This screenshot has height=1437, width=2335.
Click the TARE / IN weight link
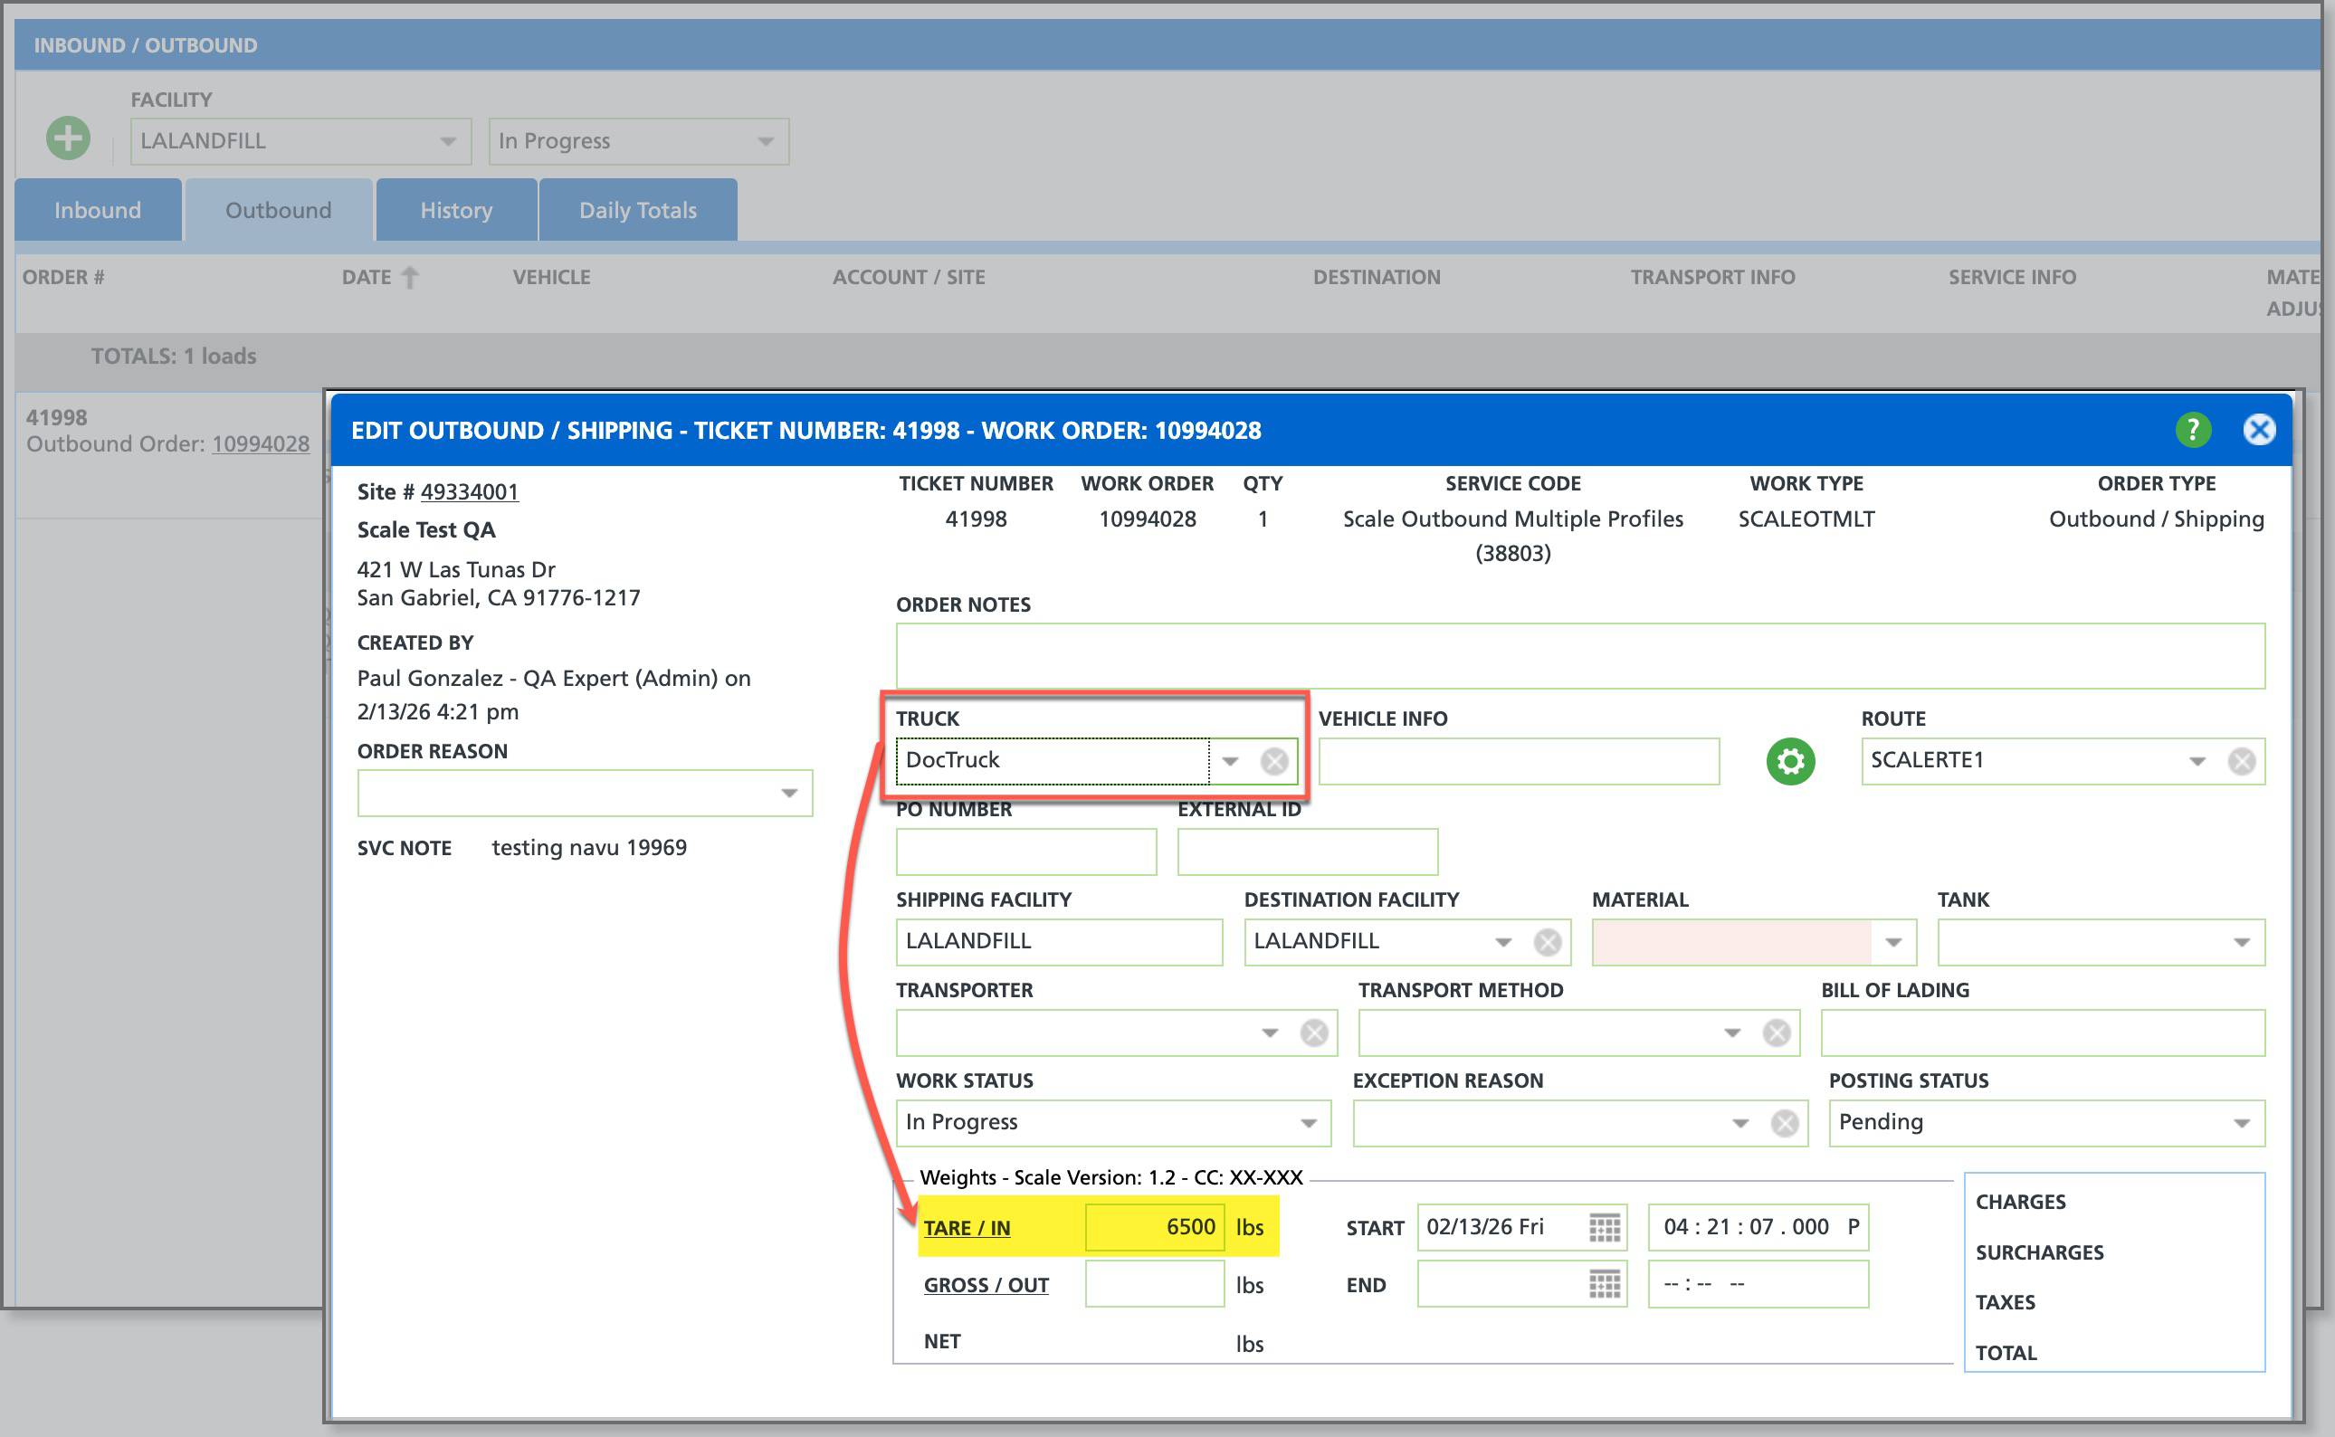(x=967, y=1227)
